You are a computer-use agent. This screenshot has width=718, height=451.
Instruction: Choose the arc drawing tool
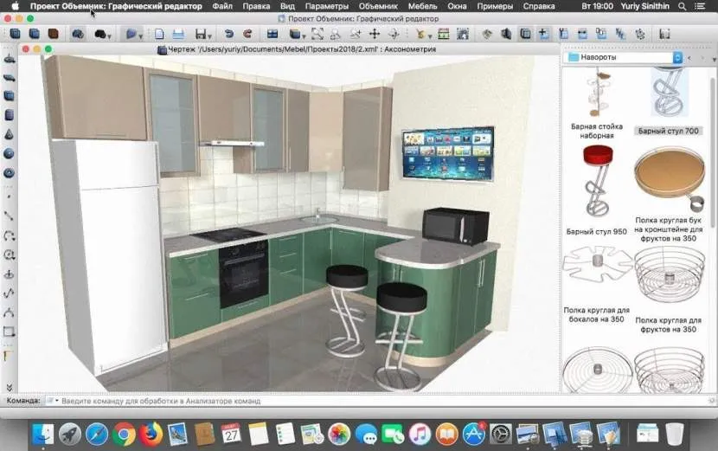[9, 235]
